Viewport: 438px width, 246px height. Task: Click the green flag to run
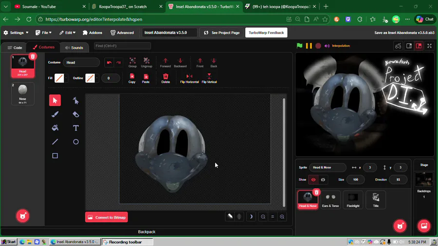pos(299,46)
